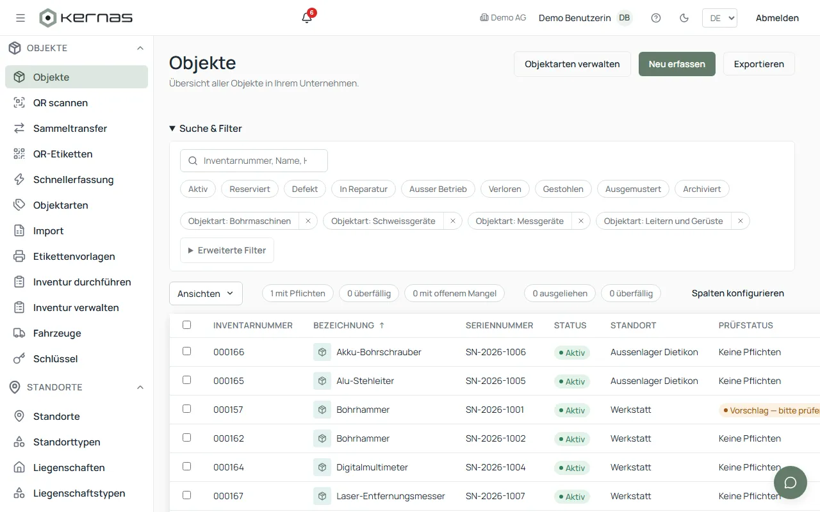
Task: Click the search field Inventarnummer, Name
Action: 254,161
